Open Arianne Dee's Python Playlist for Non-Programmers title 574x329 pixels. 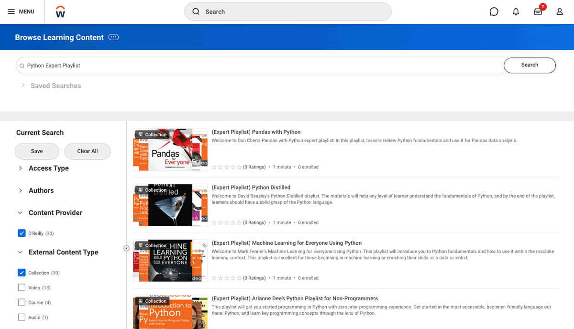pos(295,298)
